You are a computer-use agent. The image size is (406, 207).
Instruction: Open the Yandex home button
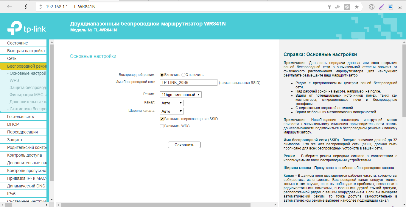click(x=26, y=7)
